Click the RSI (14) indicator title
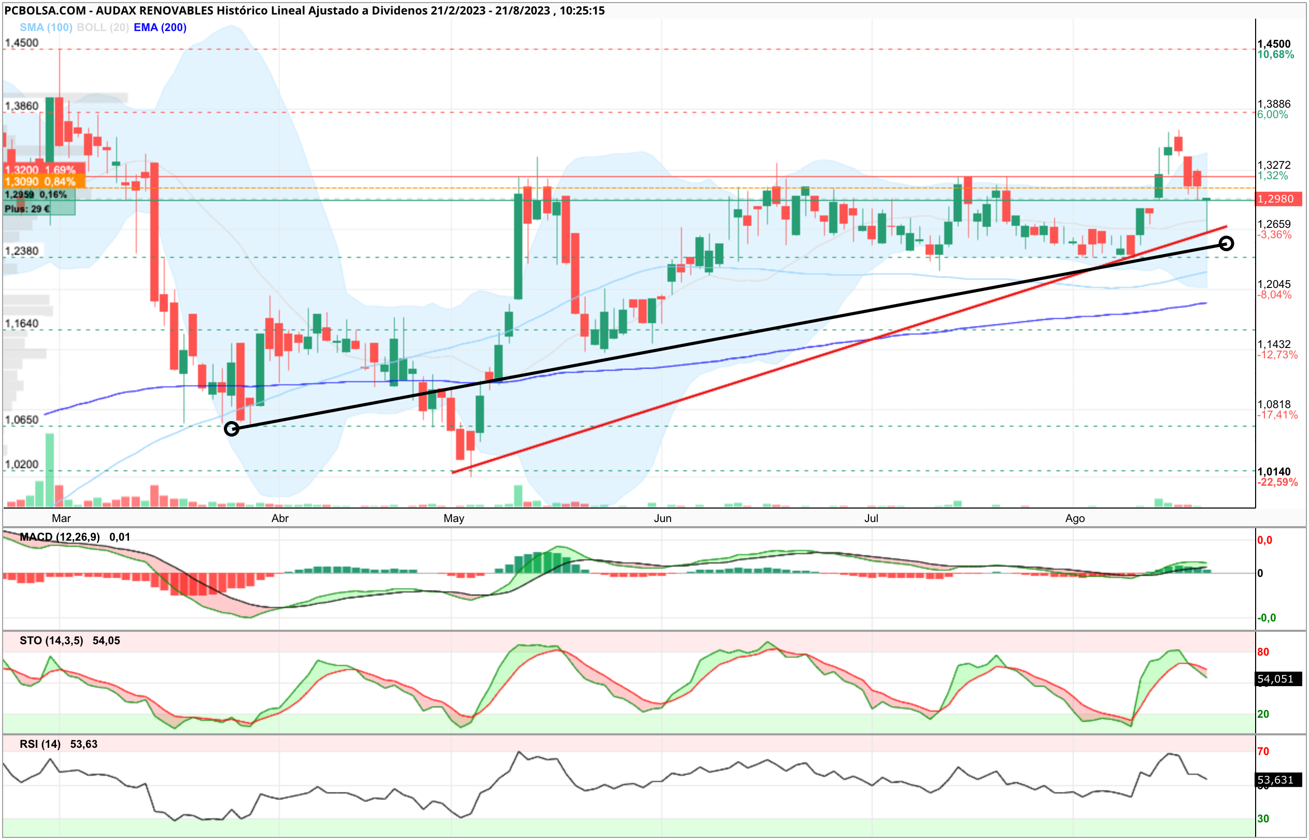 click(x=40, y=745)
